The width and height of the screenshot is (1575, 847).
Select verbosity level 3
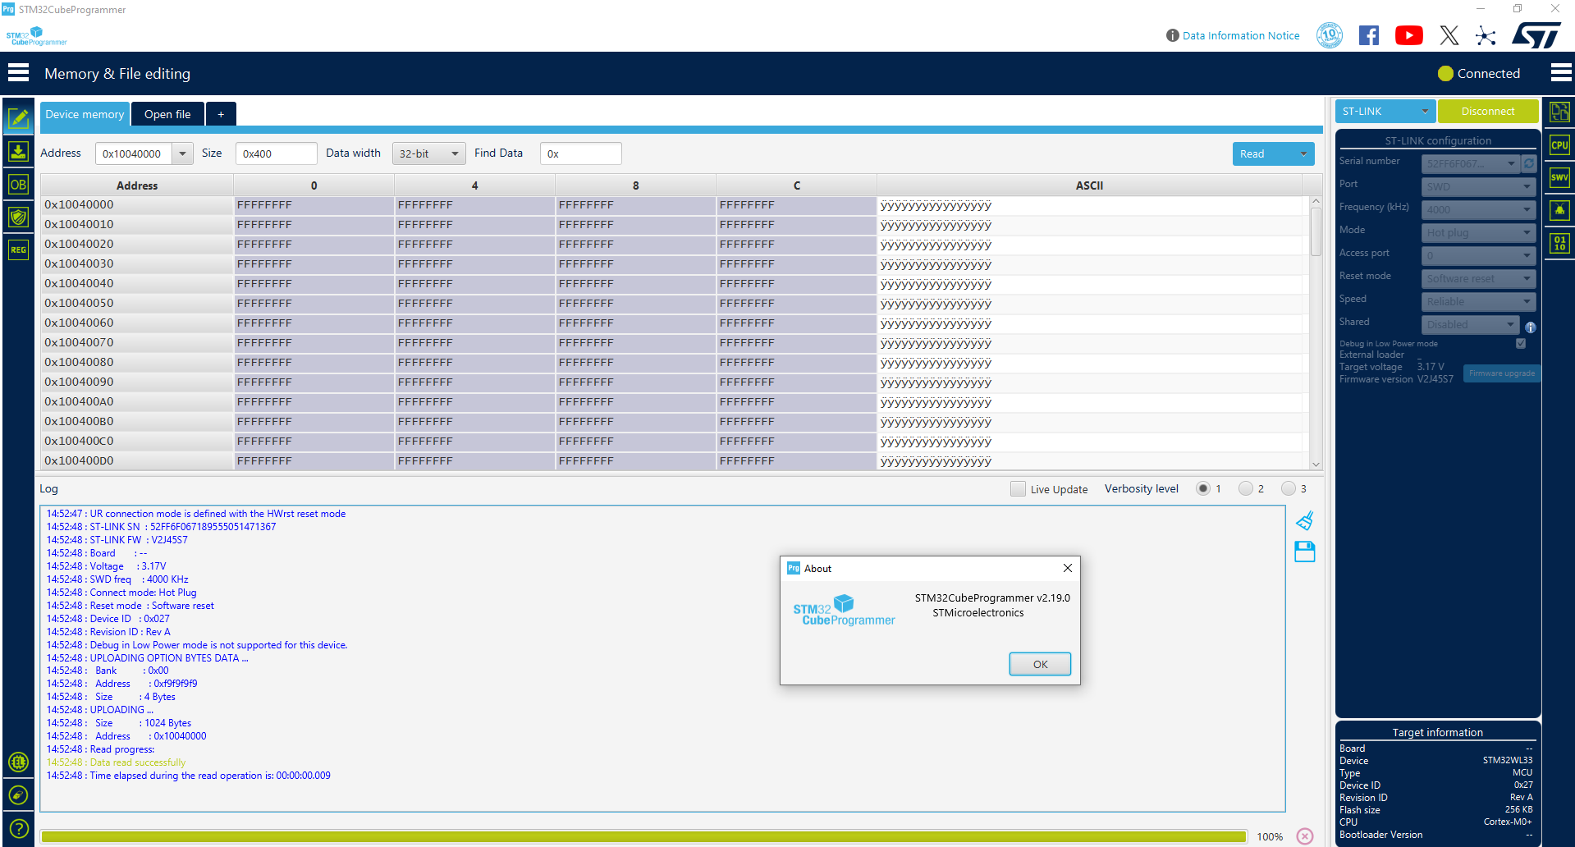(x=1289, y=488)
